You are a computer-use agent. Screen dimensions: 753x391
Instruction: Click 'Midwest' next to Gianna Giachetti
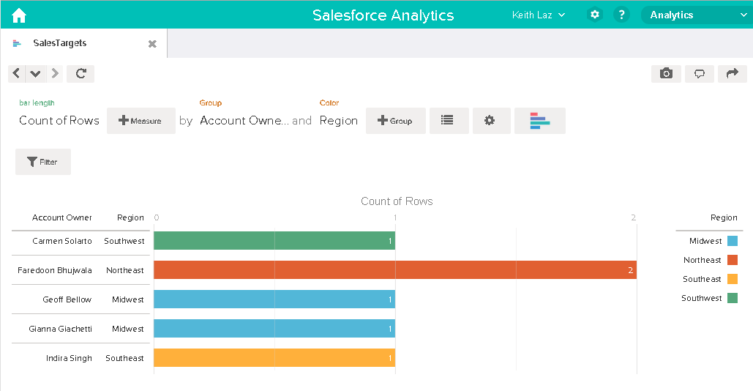(128, 329)
